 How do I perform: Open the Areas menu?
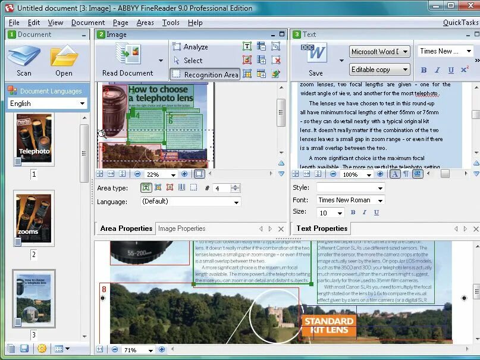pyautogui.click(x=145, y=23)
